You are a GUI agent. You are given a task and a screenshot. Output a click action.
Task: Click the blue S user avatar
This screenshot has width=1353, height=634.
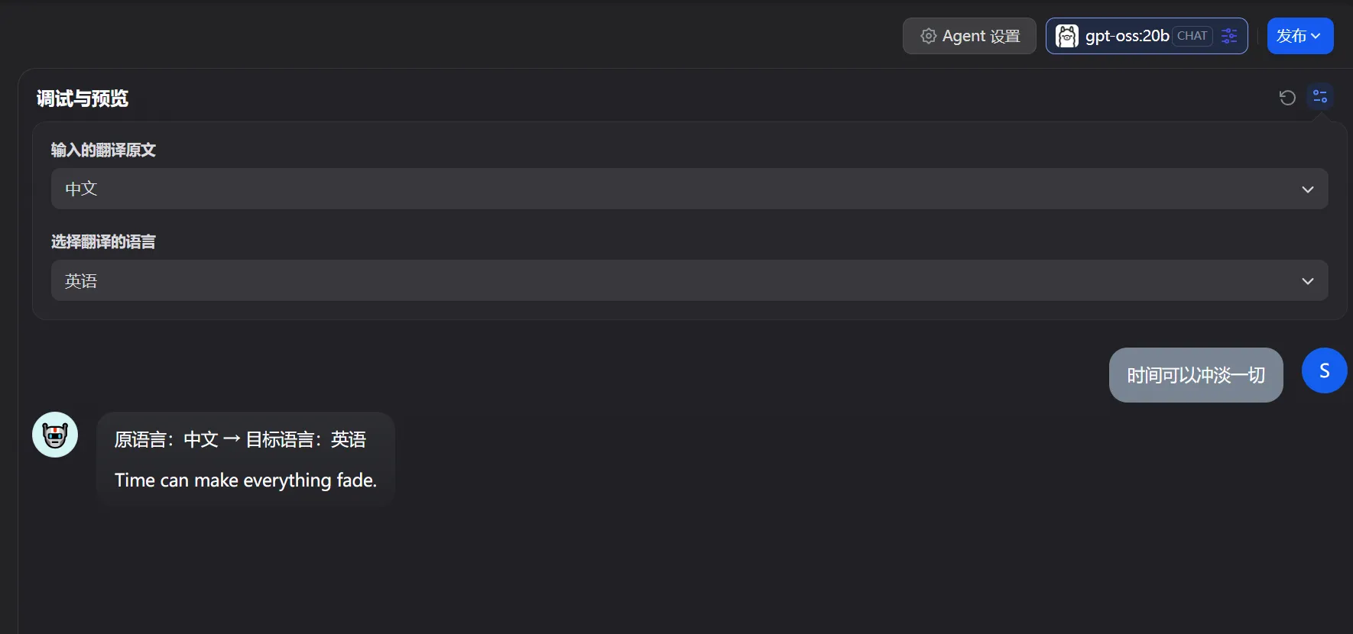(x=1324, y=370)
